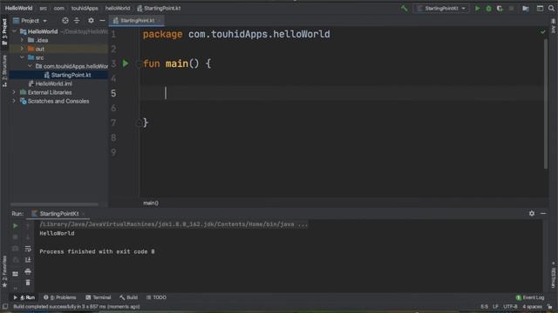Click the read-only lock icon in the status bar
The image size is (558, 313).
click(550, 307)
